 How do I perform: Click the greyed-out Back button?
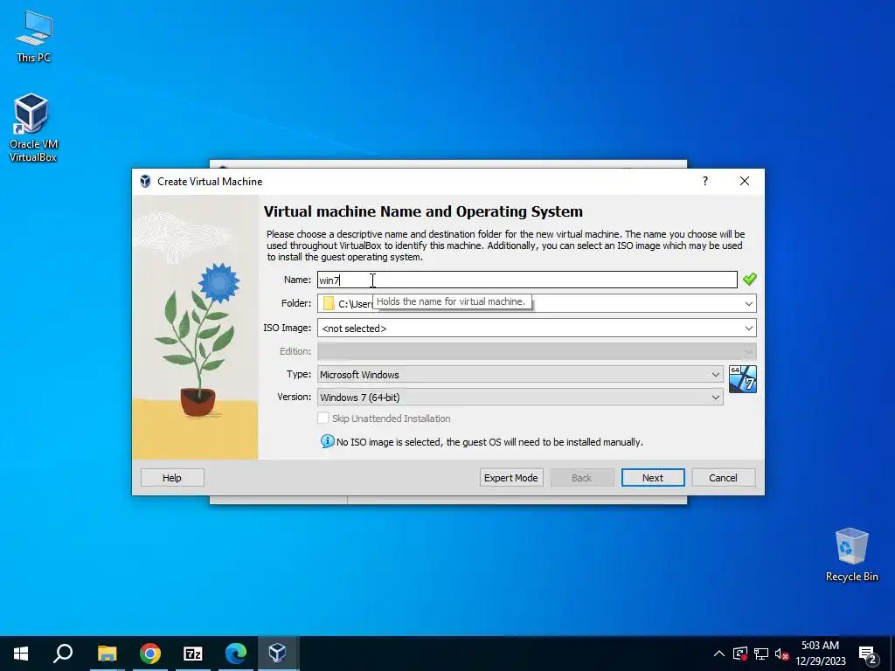[581, 478]
